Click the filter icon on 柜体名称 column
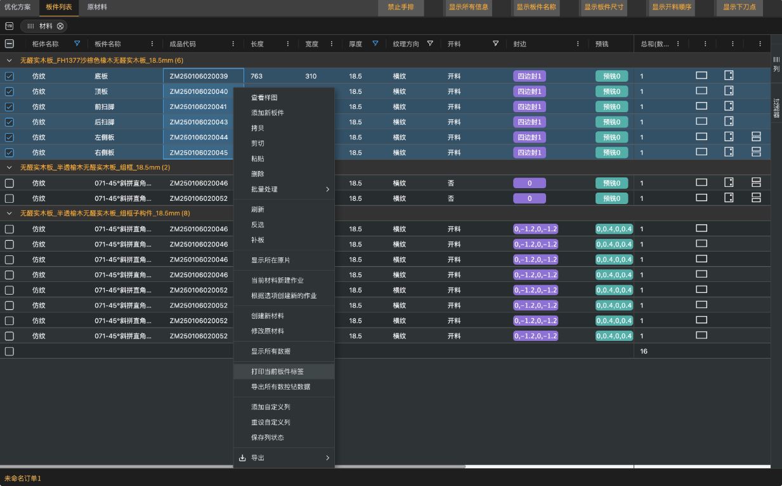 coord(77,44)
